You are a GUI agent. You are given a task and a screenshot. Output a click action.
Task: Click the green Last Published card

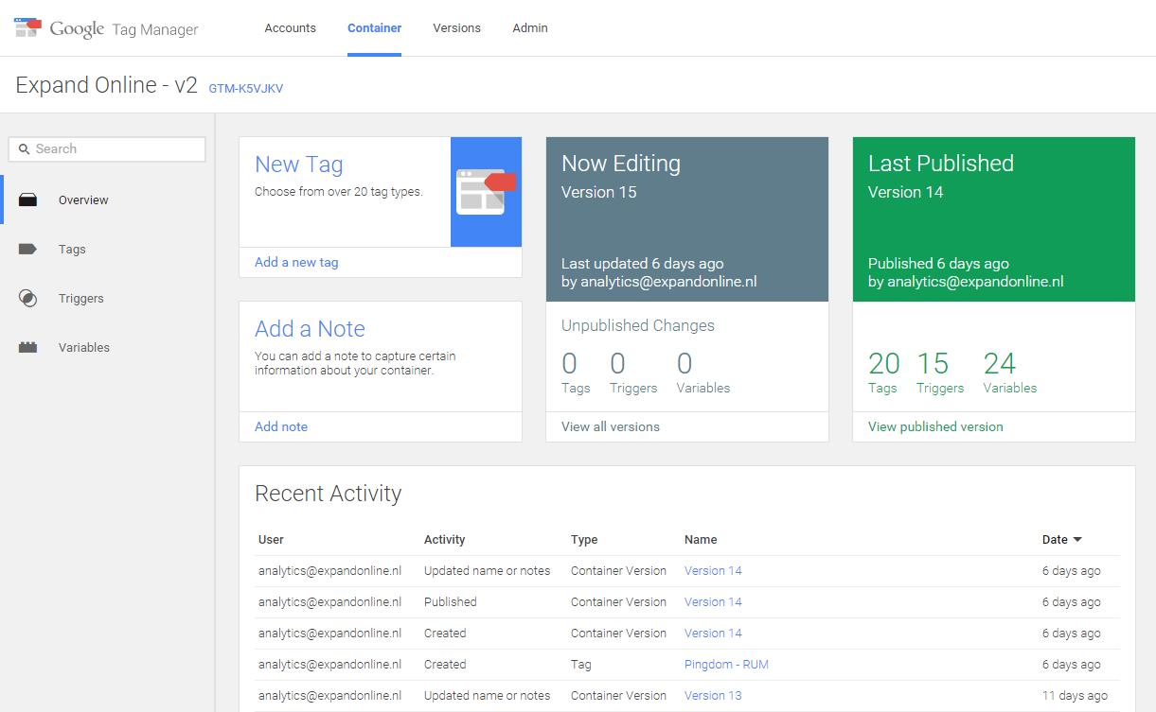993,219
